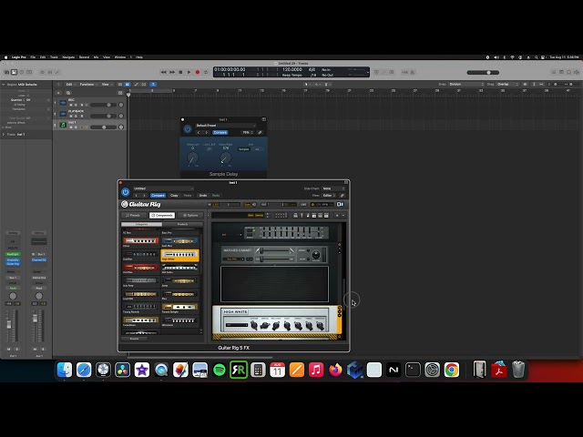Open Sample Delay Default Preset dropdown

[x=225, y=126]
